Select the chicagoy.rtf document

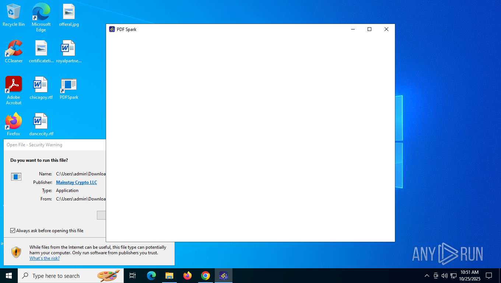click(x=41, y=88)
